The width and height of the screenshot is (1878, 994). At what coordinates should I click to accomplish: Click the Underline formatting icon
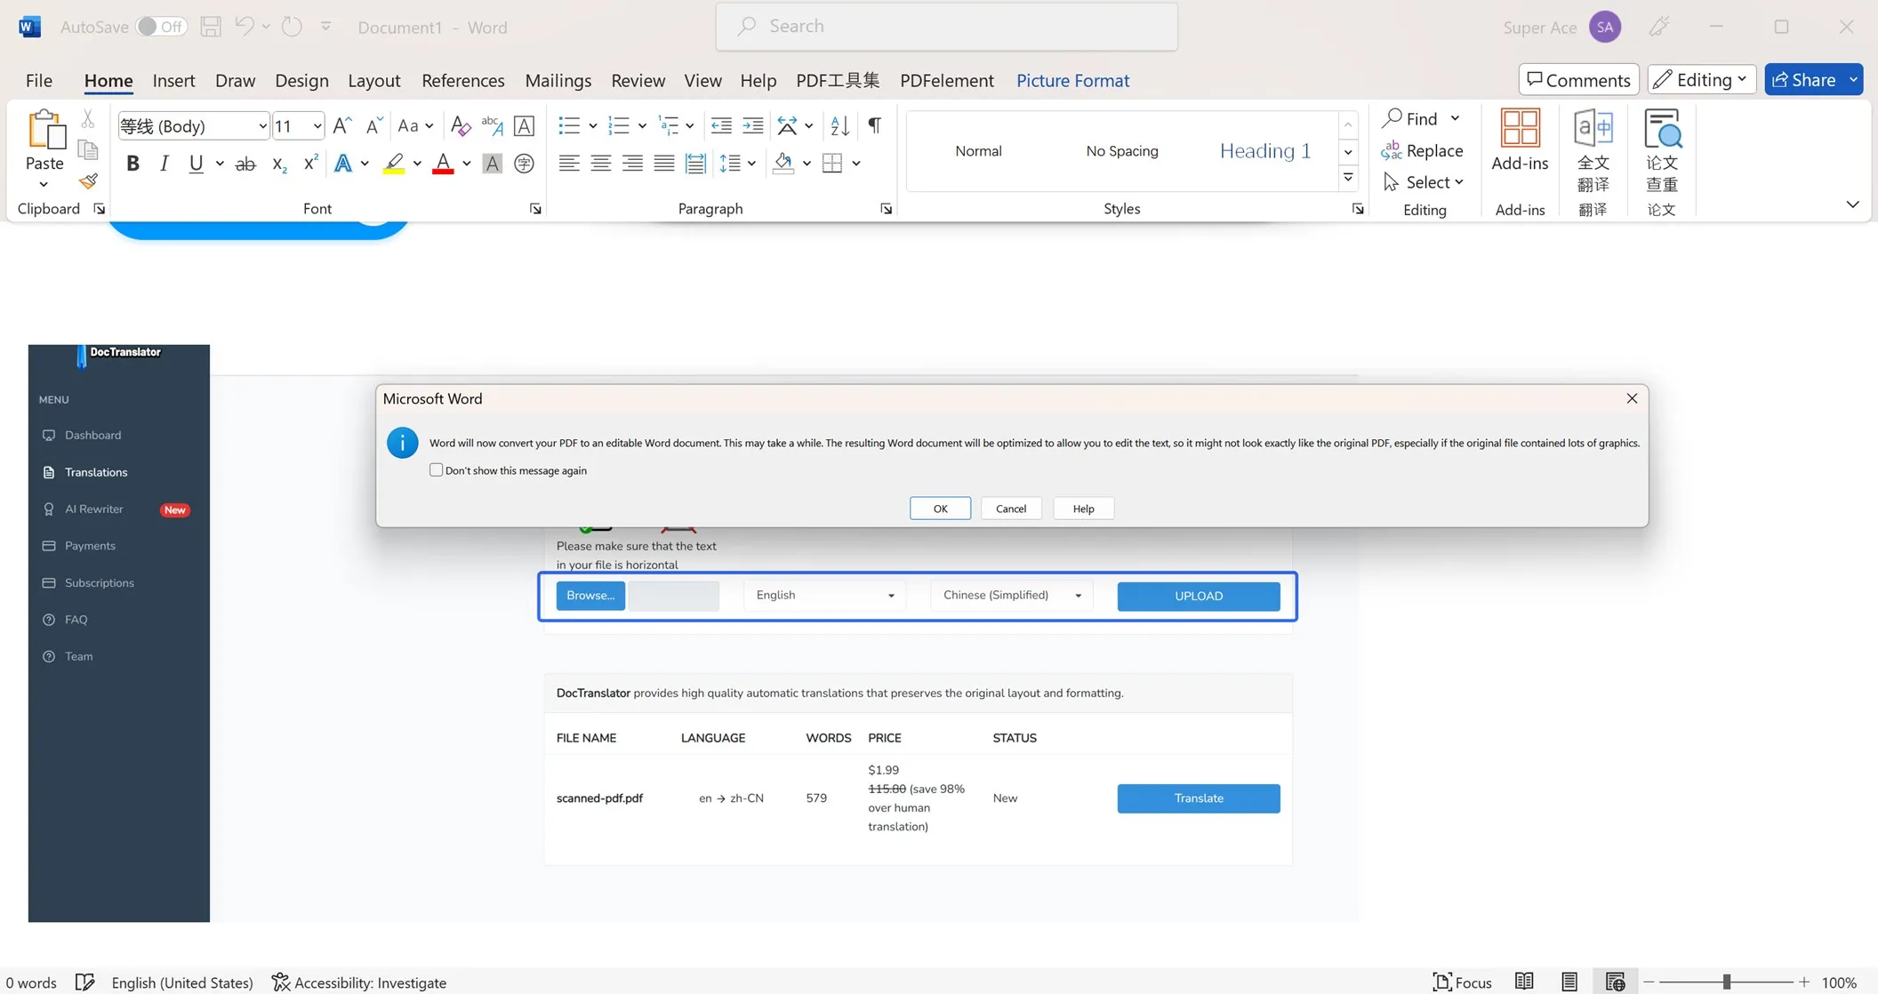point(195,163)
